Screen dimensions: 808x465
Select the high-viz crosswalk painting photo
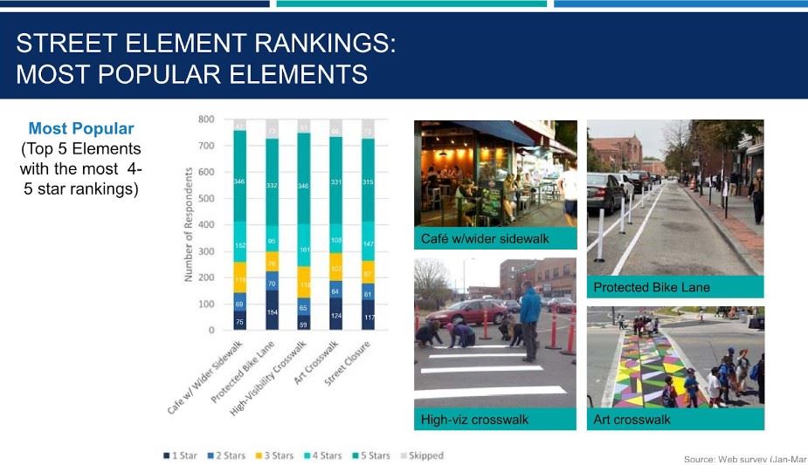(495, 332)
